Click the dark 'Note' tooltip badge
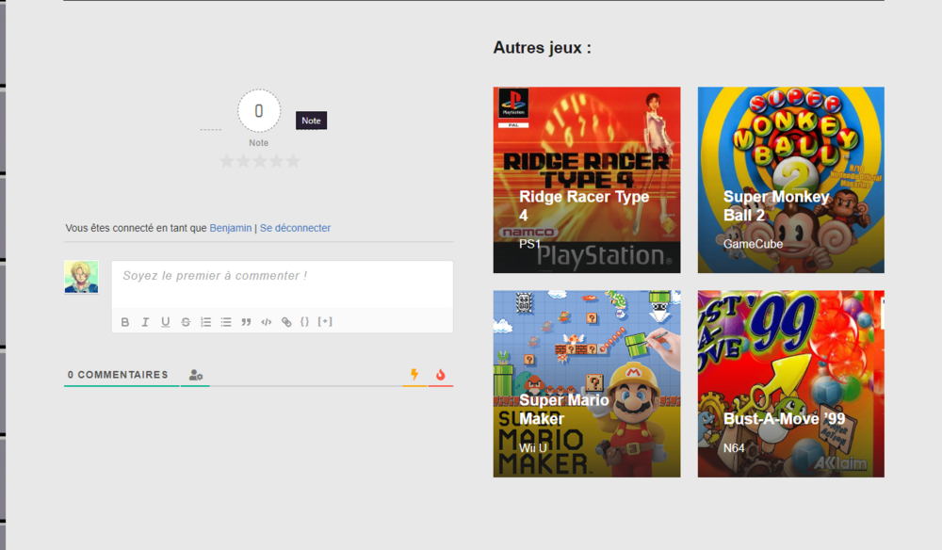Image resolution: width=942 pixels, height=550 pixels. click(x=311, y=121)
